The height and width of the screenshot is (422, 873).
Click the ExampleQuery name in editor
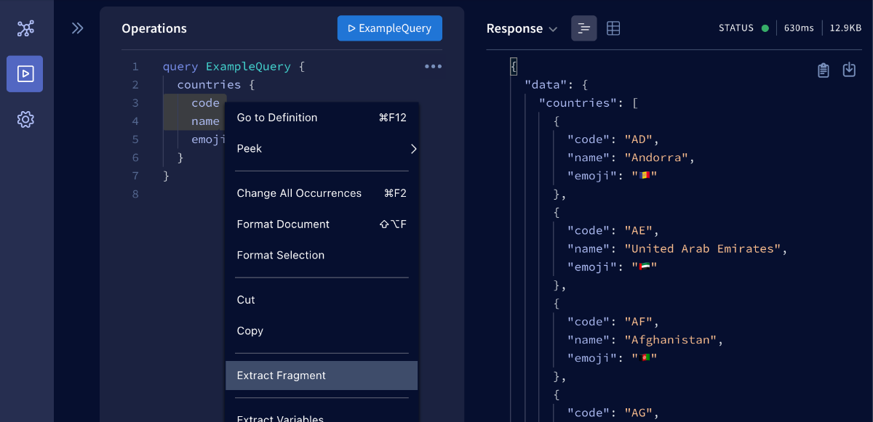pyautogui.click(x=248, y=67)
